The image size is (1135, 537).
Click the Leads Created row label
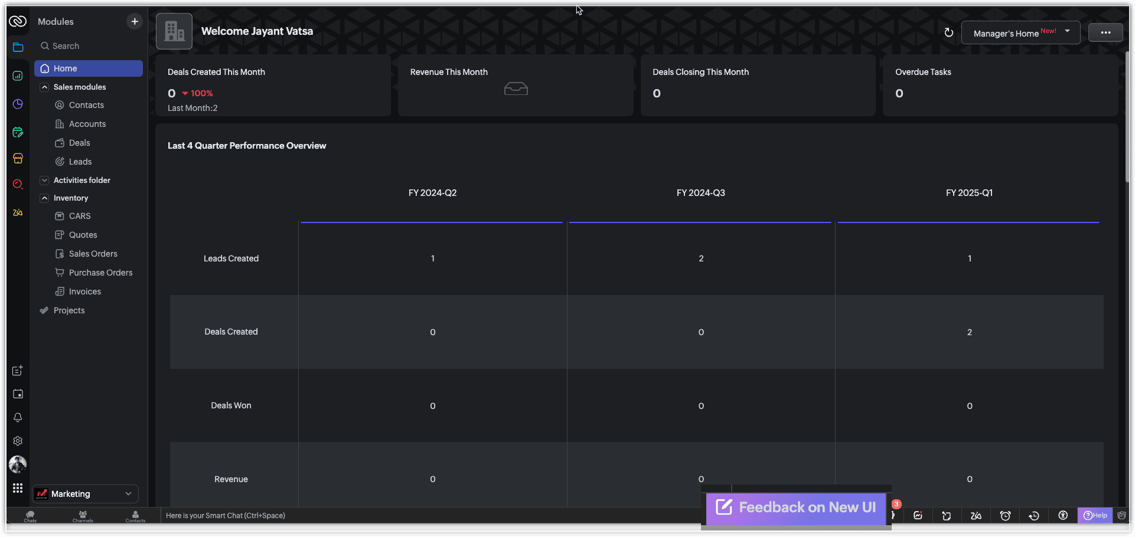point(231,258)
